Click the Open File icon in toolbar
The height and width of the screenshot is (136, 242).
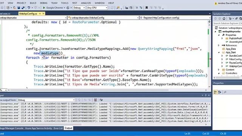click(14, 8)
